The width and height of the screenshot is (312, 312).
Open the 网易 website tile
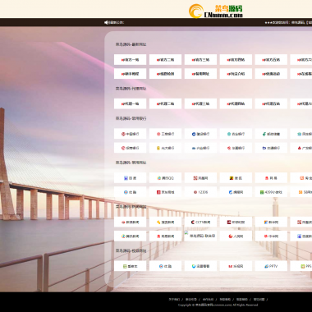[x=271, y=178]
